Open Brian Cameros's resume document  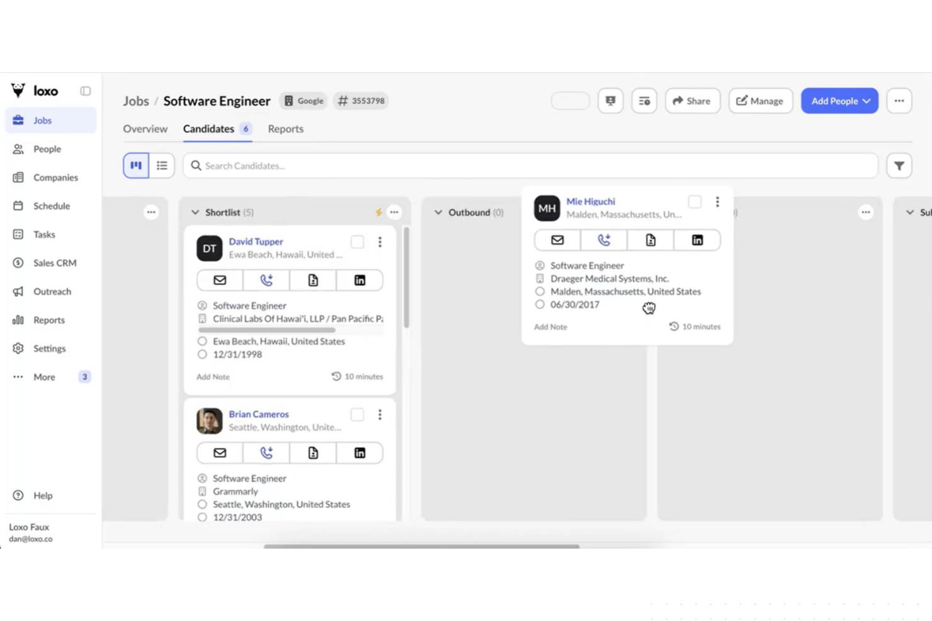(x=313, y=453)
